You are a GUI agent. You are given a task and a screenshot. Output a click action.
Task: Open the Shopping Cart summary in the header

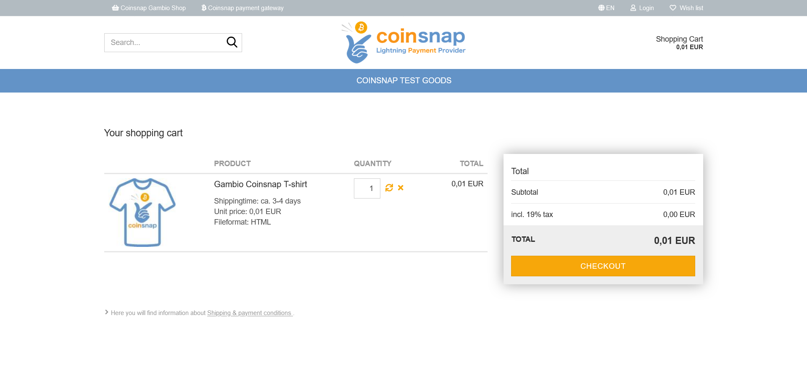tap(679, 42)
